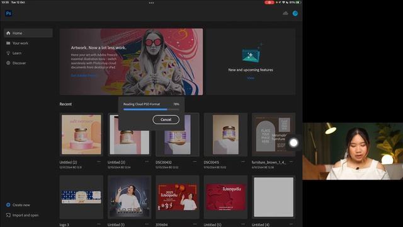Open the 319694 red poster thumbnail
This screenshot has width=403, height=227.
(178, 197)
